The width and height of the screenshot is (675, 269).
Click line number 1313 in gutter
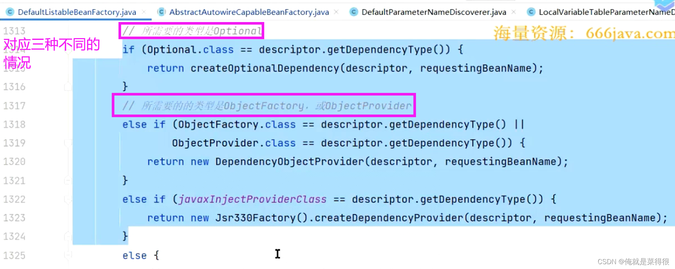click(x=14, y=31)
